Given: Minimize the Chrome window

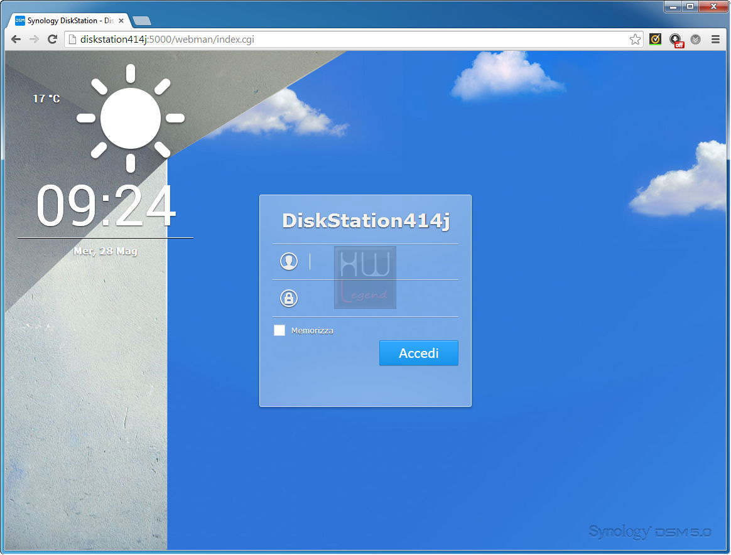Looking at the screenshot, I should (673, 6).
